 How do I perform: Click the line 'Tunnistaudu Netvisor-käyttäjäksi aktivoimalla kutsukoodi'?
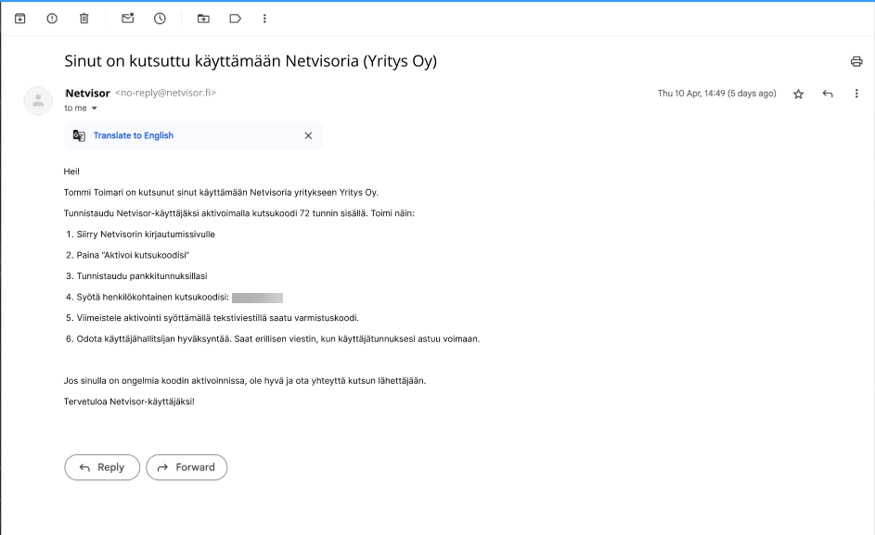click(238, 213)
